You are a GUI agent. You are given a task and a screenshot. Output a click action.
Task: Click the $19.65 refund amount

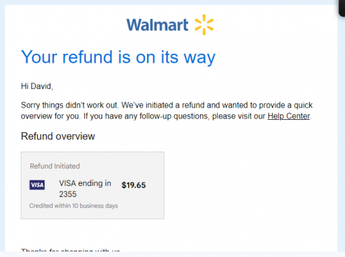tap(134, 185)
